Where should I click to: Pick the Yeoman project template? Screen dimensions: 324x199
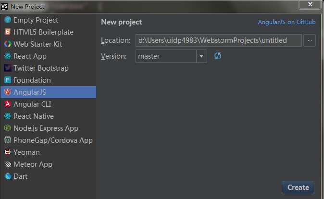point(26,152)
